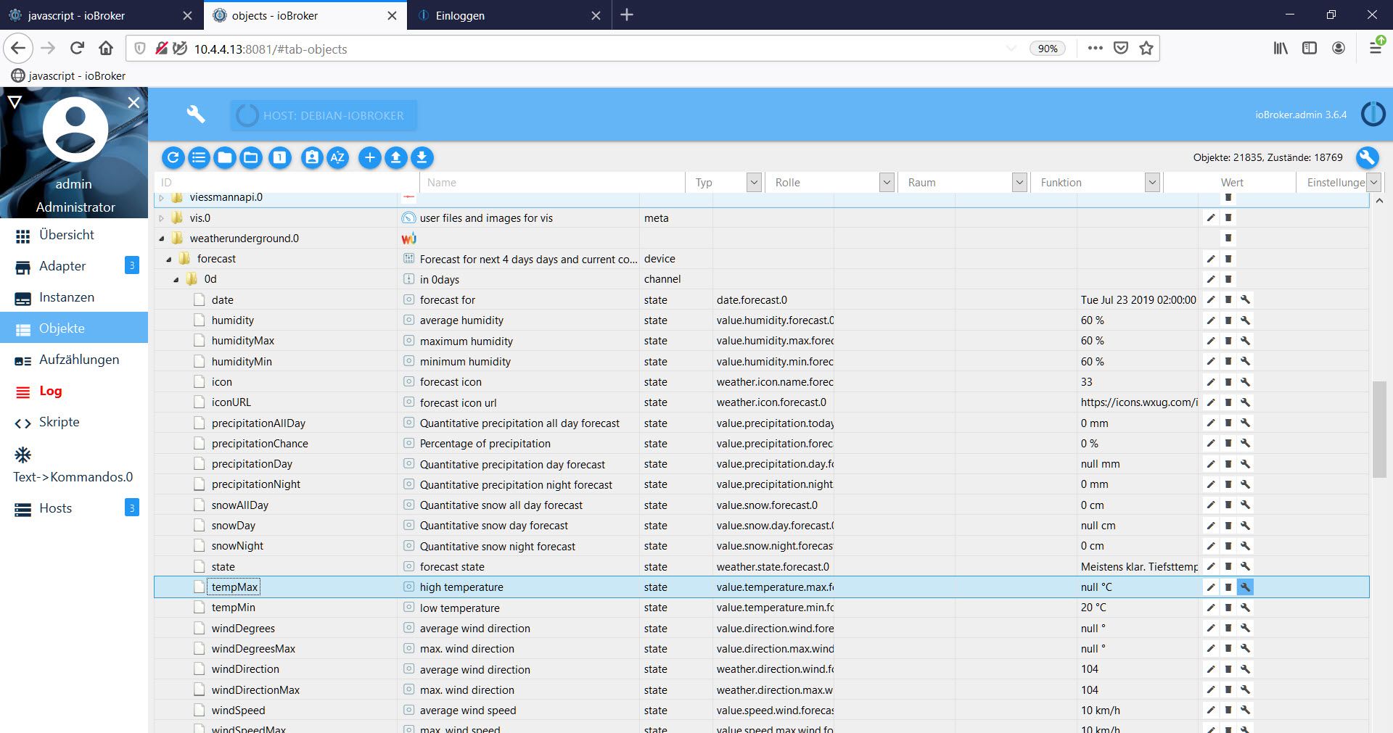Toggle the sidebar pin triangle icon
Viewport: 1393px width, 733px height.
coord(15,102)
